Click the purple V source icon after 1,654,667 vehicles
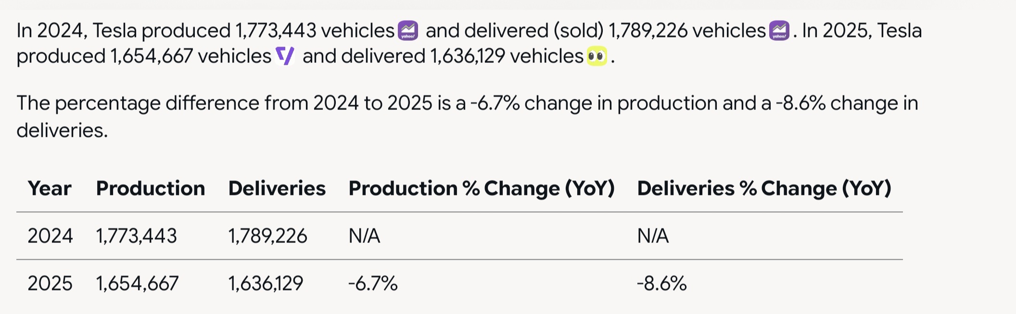1016x314 pixels. click(285, 57)
